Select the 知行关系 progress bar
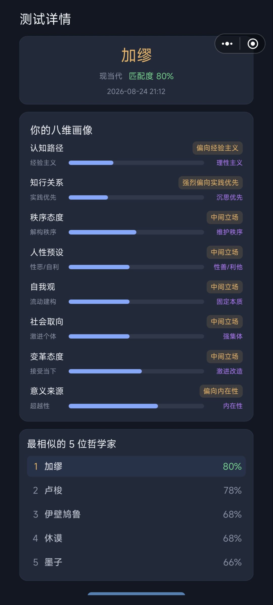The height and width of the screenshot is (605, 273). click(136, 197)
